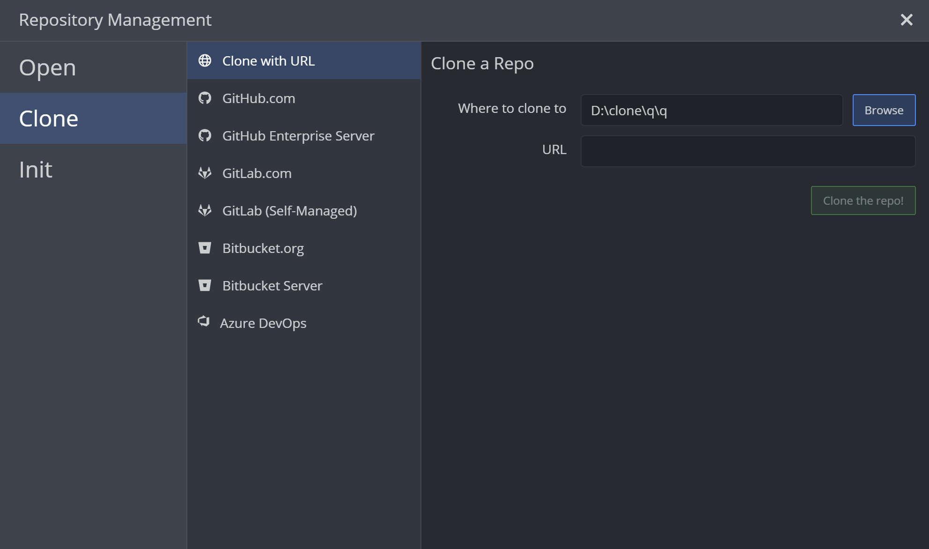Click the Azure DevOps icon

204,322
